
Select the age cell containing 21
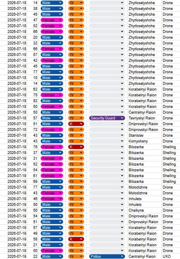[x=33, y=245]
